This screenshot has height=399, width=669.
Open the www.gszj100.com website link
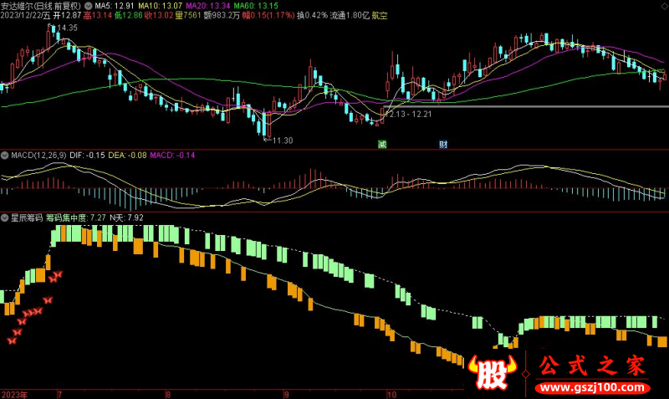[595, 389]
